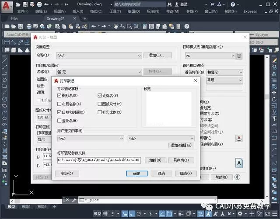Open the quality dropdown showing 常规
The width and height of the screenshot is (280, 219).
pos(224,80)
